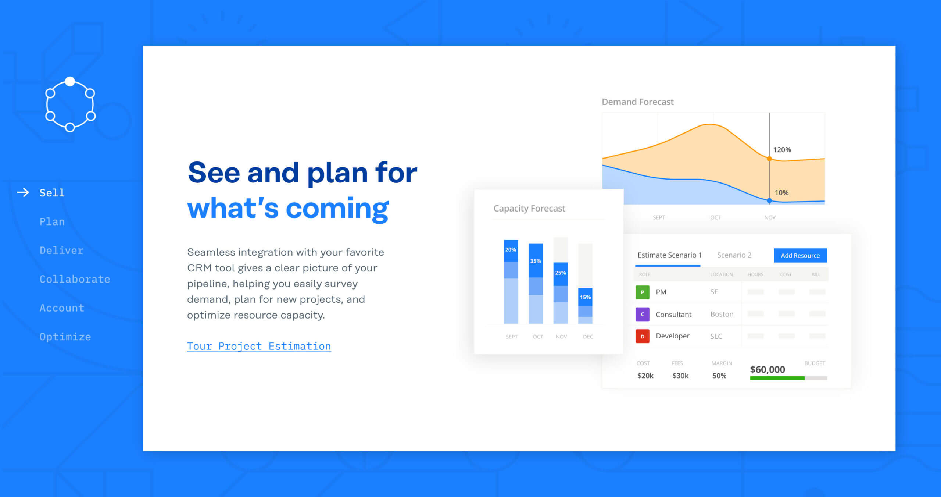The image size is (941, 497).
Task: Click the Estimate Scenario 1 tab
Action: (x=670, y=255)
